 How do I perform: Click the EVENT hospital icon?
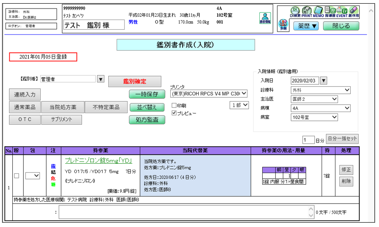tap(341, 12)
